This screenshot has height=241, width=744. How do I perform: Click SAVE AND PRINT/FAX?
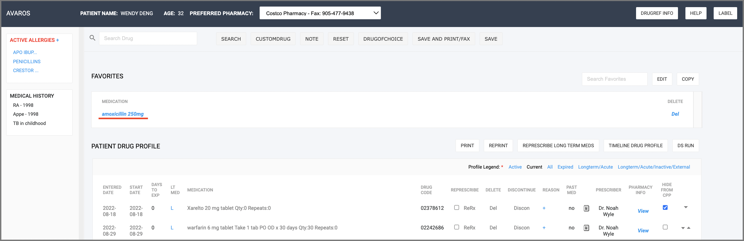(x=444, y=39)
